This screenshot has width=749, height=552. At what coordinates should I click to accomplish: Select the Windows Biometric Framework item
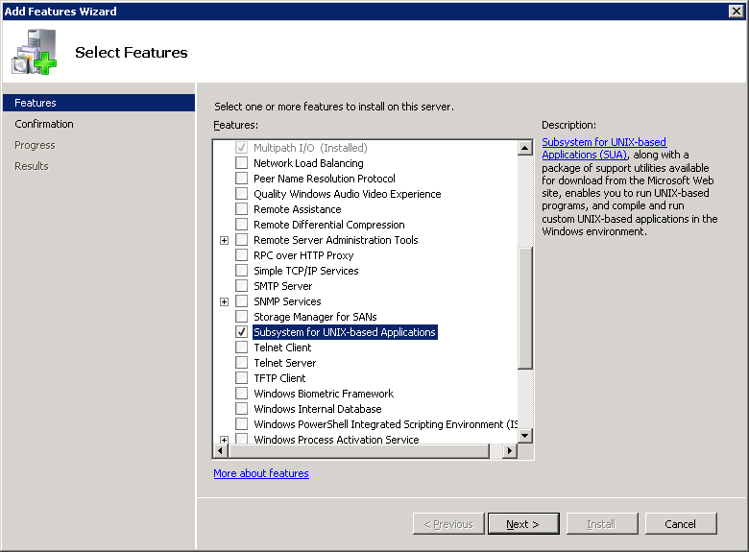click(x=324, y=394)
